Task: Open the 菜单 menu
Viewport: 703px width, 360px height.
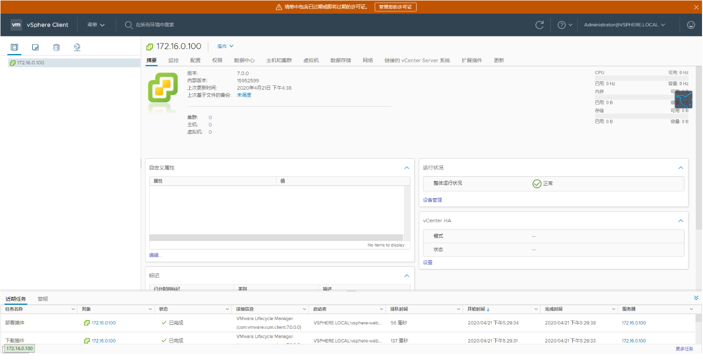Action: click(x=96, y=24)
